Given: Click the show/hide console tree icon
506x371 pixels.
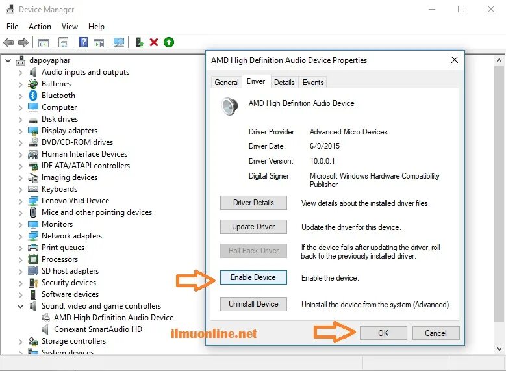Looking at the screenshot, I should click(44, 42).
